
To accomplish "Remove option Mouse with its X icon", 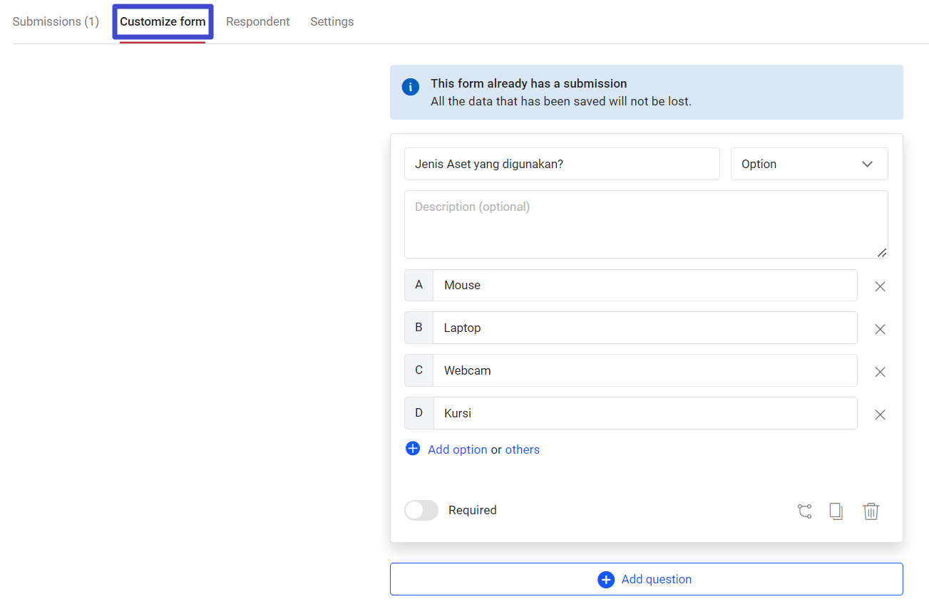I will coord(880,286).
